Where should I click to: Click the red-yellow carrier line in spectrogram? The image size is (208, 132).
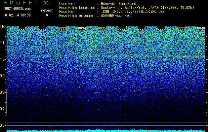coord(106,56)
